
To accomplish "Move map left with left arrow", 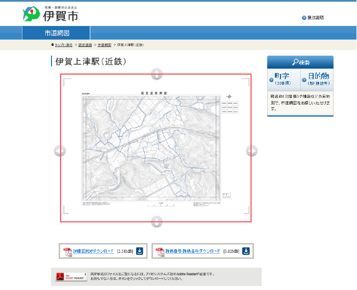I will coord(60,151).
